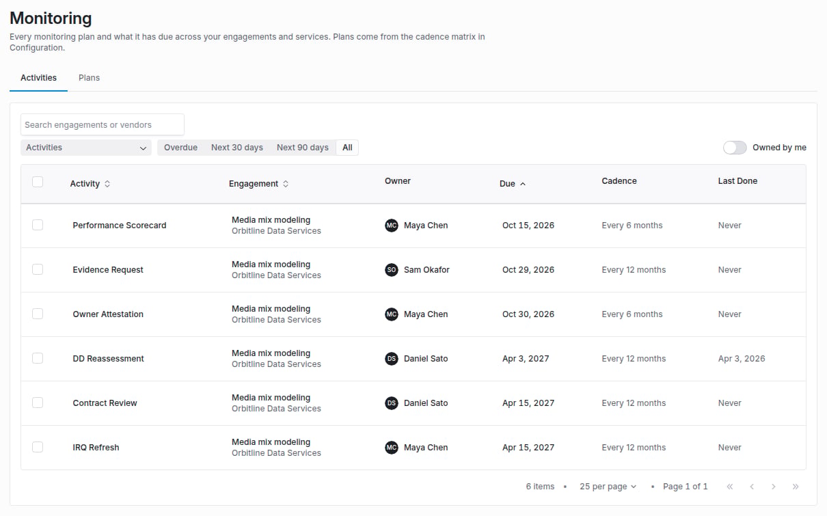This screenshot has height=516, width=827.
Task: Check the Performance Scorecard row checkbox
Action: pyautogui.click(x=38, y=225)
